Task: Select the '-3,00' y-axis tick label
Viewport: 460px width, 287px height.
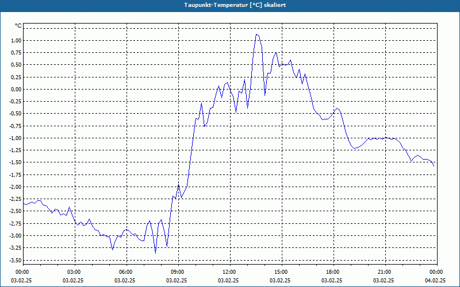Action: coord(16,236)
